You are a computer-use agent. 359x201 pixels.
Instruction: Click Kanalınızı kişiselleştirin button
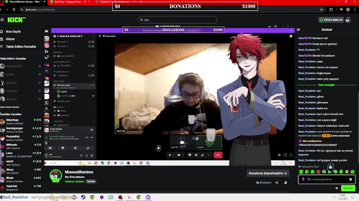[x=268, y=173]
